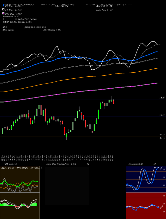Click the 'Stochastics & R' panel title
This screenshot has height=219, width=166.
135,164
